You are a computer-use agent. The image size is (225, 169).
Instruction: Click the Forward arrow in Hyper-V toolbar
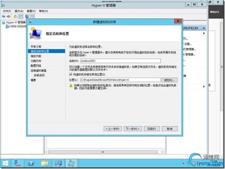click(x=9, y=16)
